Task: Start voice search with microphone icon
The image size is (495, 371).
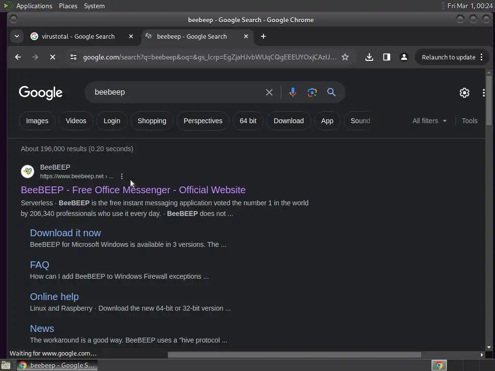Action: (292, 92)
